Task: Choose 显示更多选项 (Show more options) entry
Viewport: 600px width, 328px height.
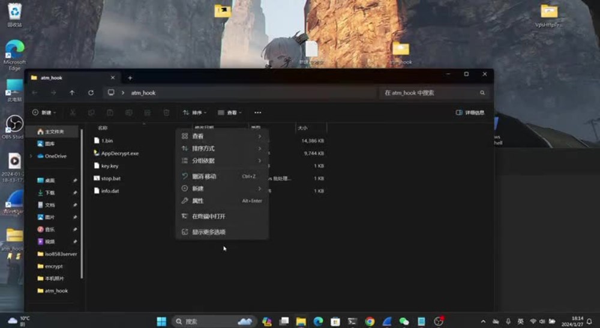Action: pyautogui.click(x=222, y=232)
